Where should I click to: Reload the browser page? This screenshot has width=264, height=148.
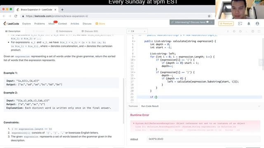(x=16, y=16)
